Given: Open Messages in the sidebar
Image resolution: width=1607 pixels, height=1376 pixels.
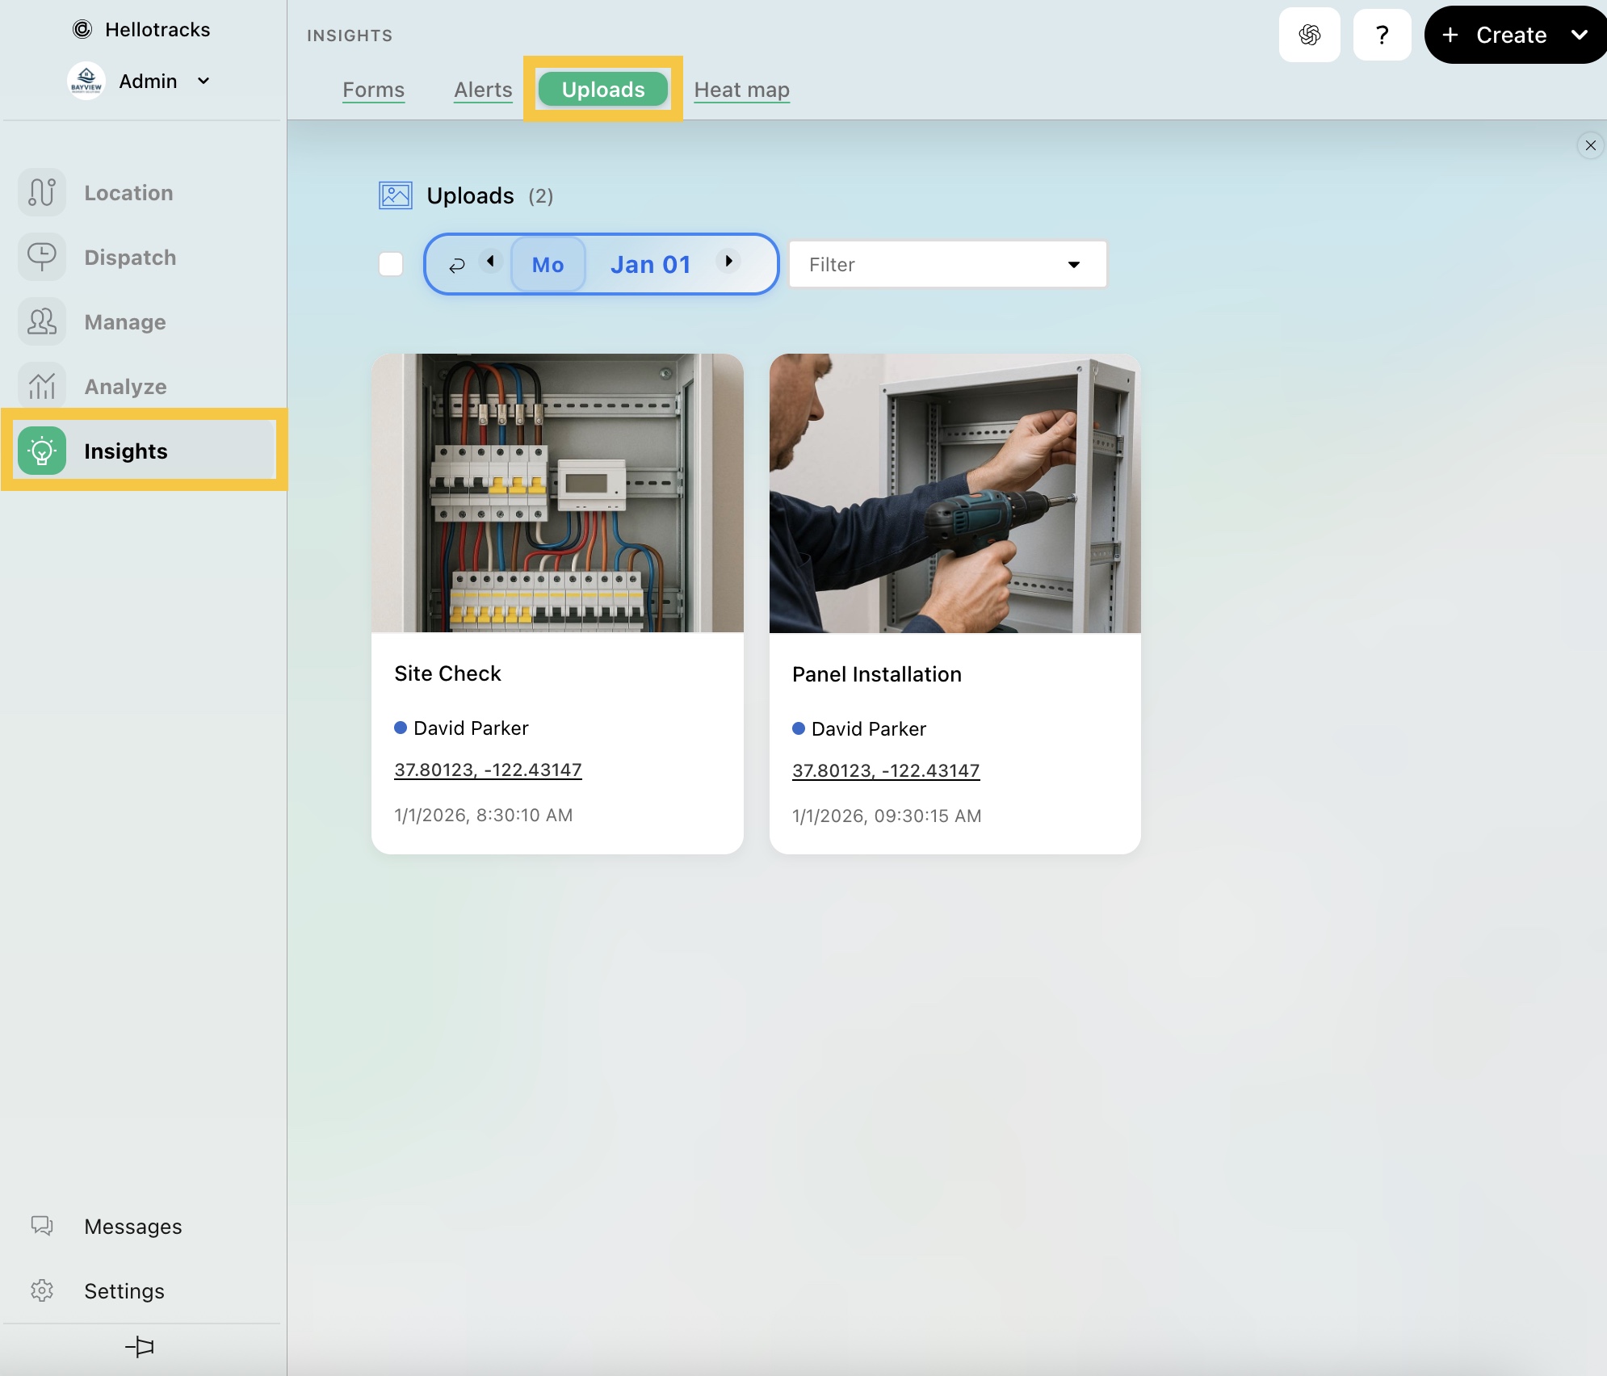Looking at the screenshot, I should 132,1226.
